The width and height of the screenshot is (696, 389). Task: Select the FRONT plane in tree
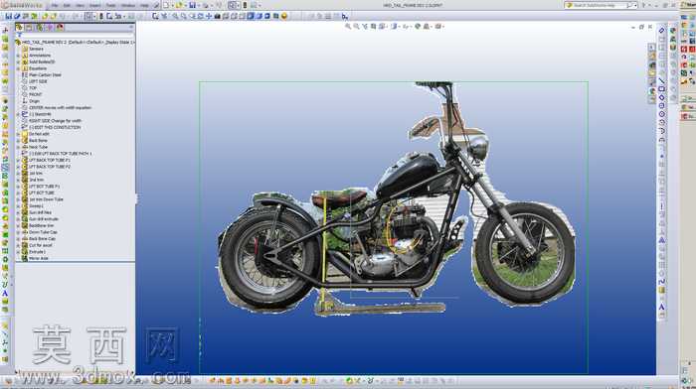(x=35, y=94)
